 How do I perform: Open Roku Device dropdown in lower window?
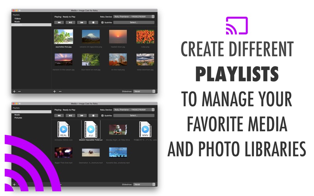pyautogui.click(x=134, y=110)
